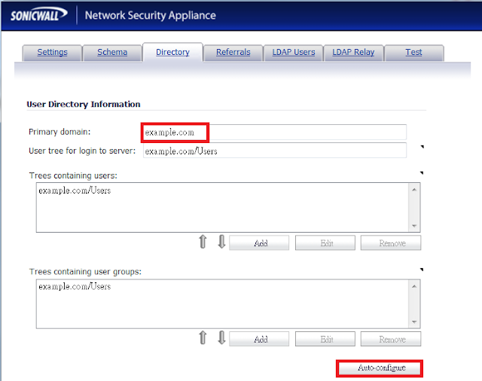Screen dimensions: 482x381
Task: Click the Primary domain field
Action: tap(275, 133)
